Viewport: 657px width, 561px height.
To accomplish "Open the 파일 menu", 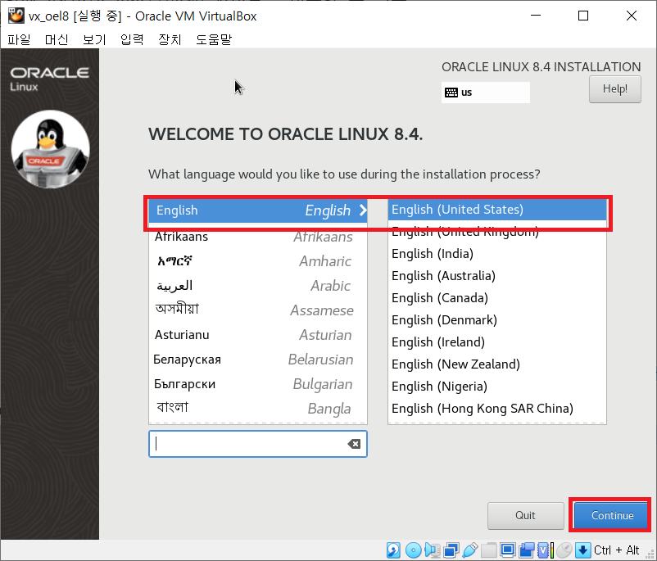I will [20, 39].
